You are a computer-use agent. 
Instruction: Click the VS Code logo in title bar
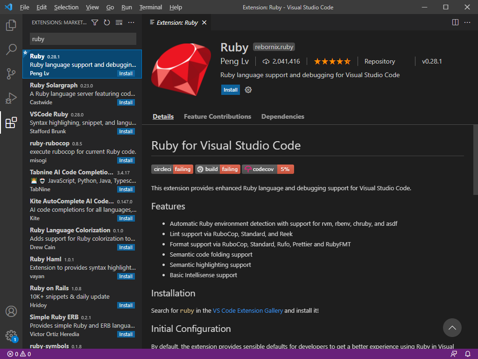[8, 7]
